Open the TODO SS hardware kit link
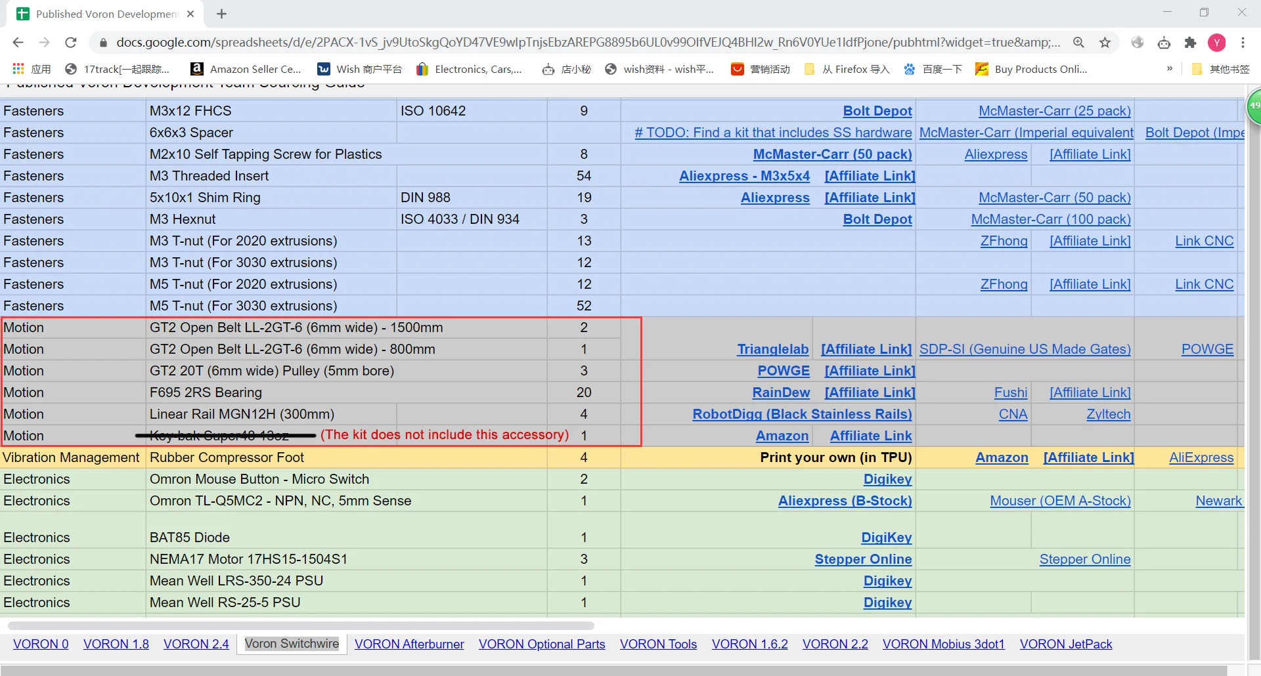 coord(773,133)
